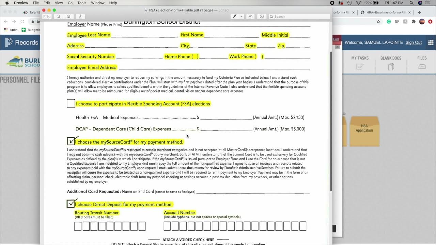Click the Wi-Fi icon in menu bar
The image size is (436, 245).
click(x=358, y=3)
